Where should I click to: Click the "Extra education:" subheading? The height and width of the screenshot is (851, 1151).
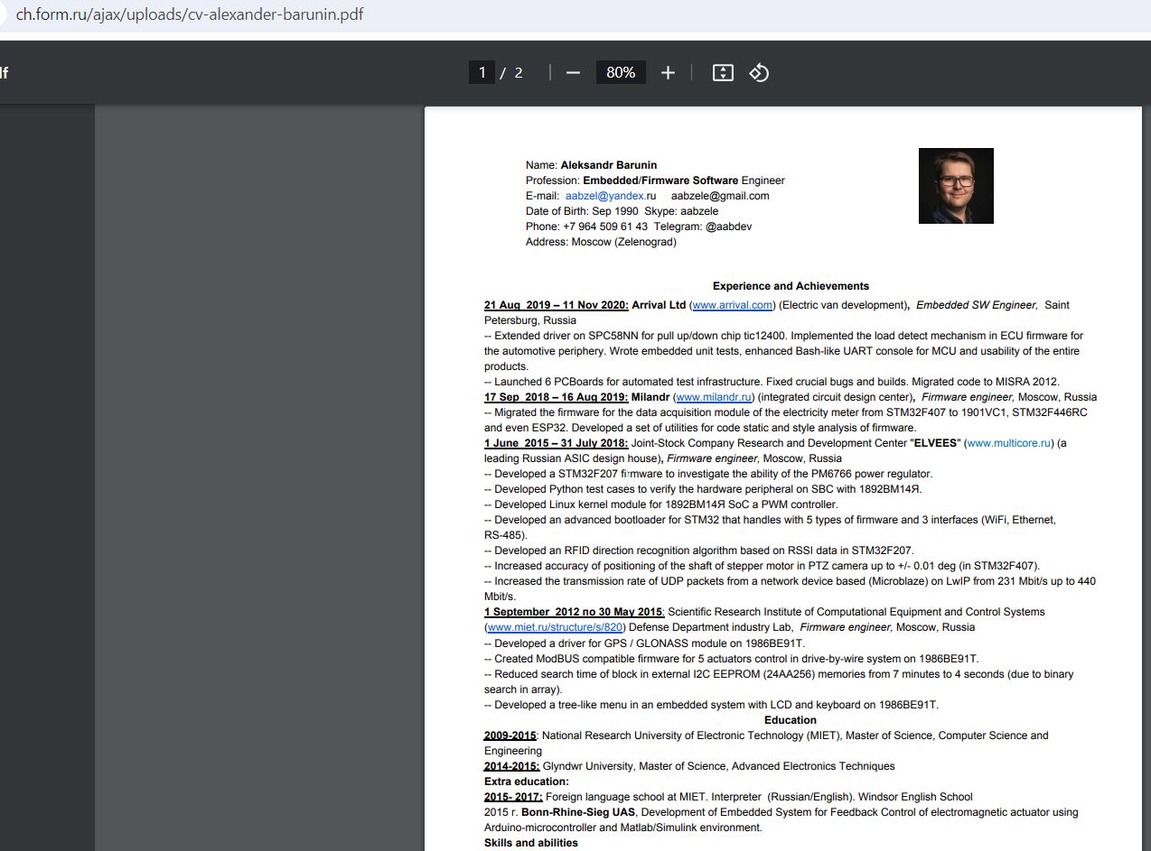[x=527, y=782]
